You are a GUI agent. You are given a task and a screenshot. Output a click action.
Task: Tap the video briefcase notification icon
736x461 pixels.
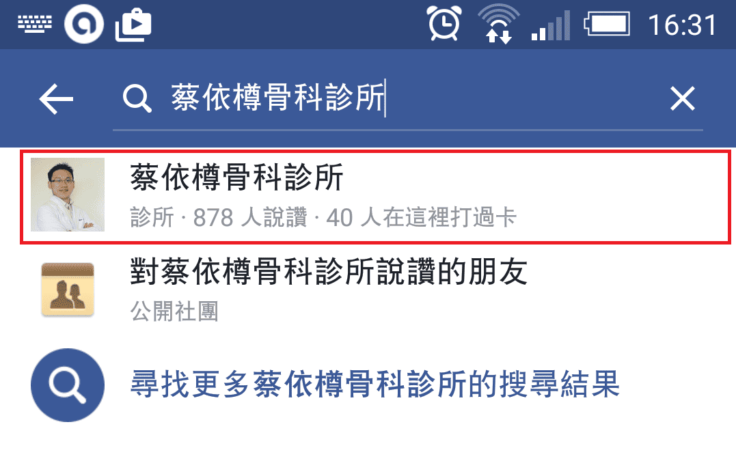[133, 25]
